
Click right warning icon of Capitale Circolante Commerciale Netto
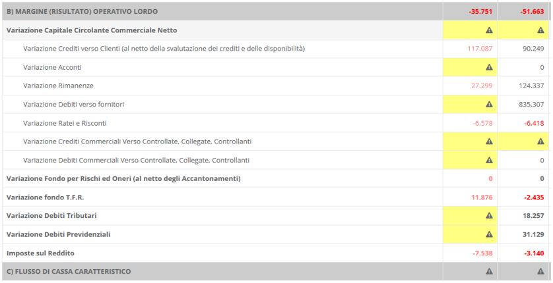(x=540, y=30)
